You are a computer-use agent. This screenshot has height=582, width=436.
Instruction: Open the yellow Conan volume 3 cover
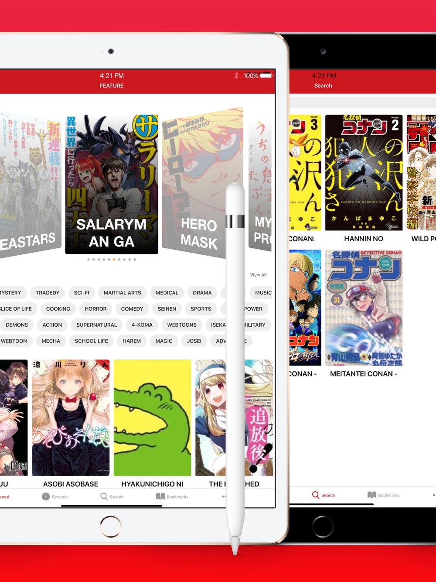pyautogui.click(x=305, y=172)
